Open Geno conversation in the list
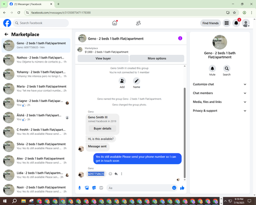 (36, 45)
